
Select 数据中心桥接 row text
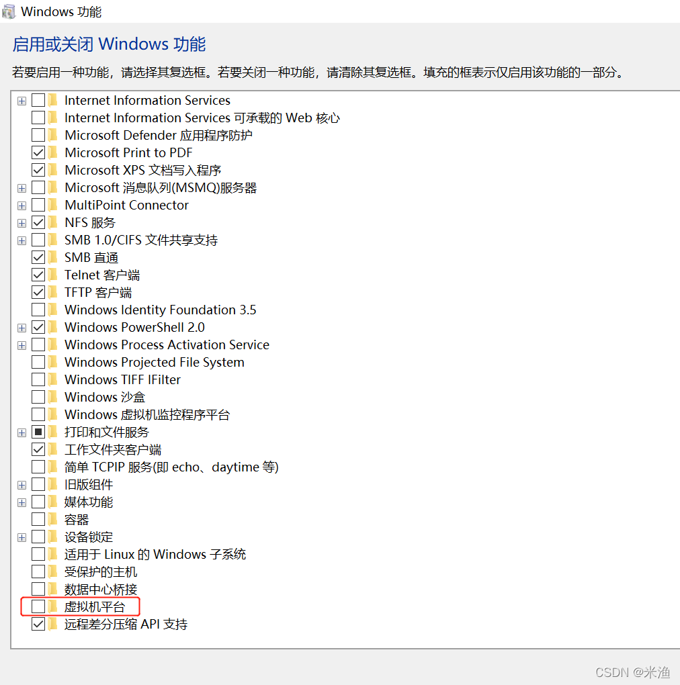point(101,590)
